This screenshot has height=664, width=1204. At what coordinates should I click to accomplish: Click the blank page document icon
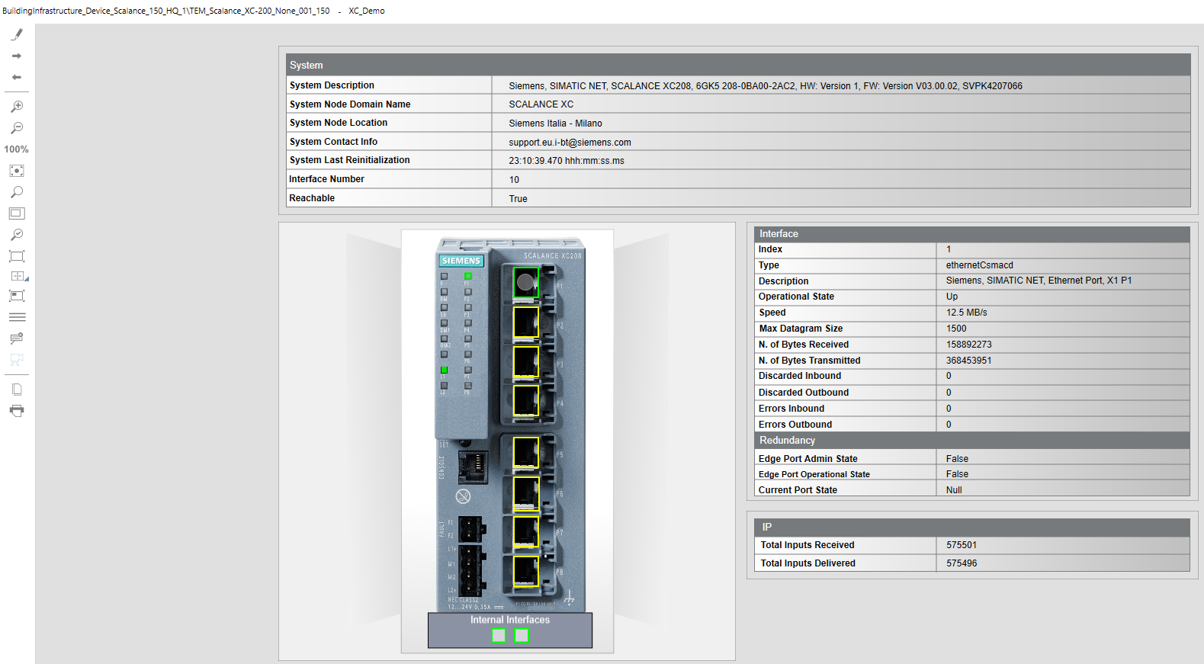[x=17, y=390]
